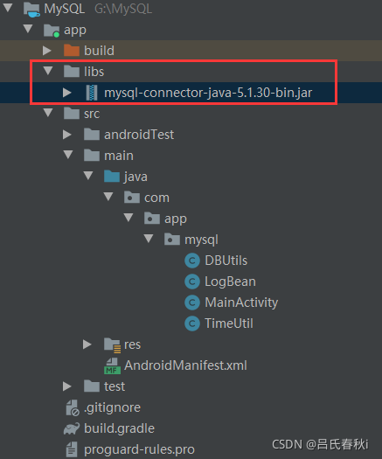
Task: Click the MainActivity class icon
Action: click(x=192, y=303)
